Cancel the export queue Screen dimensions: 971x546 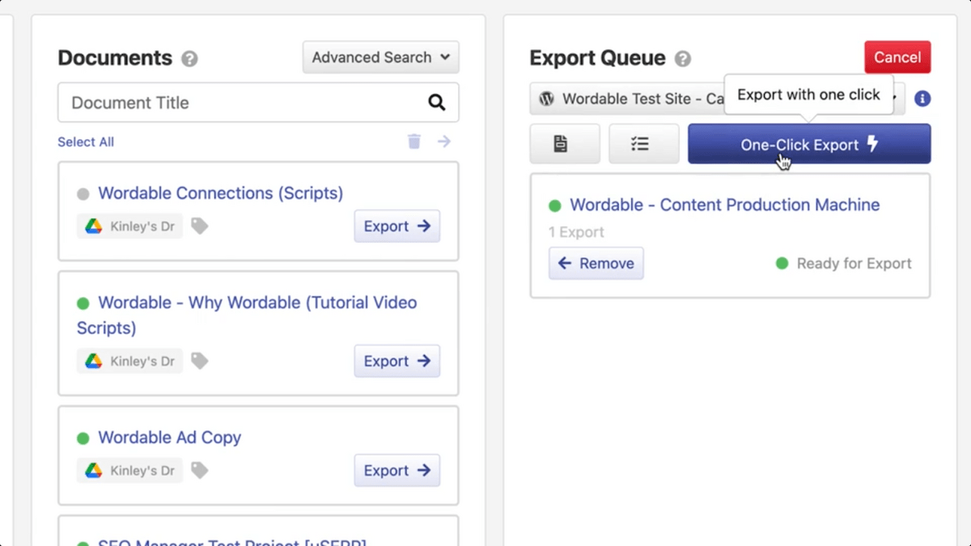(x=897, y=57)
